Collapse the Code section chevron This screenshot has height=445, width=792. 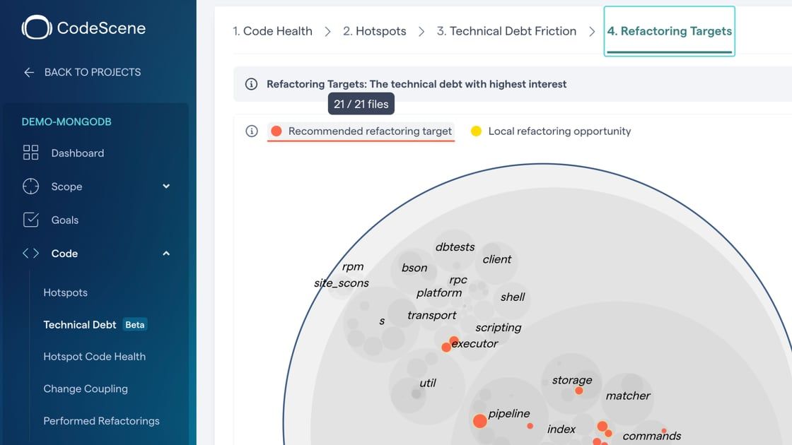click(x=166, y=254)
